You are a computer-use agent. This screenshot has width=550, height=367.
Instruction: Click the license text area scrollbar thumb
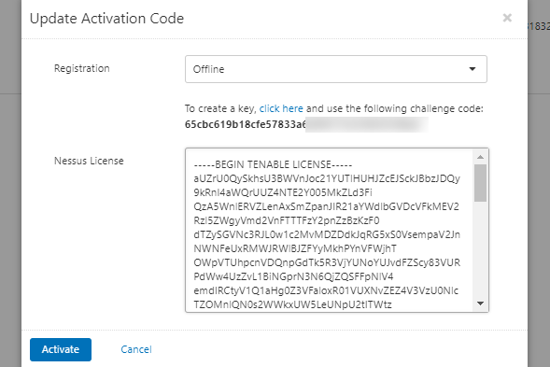coord(481,183)
